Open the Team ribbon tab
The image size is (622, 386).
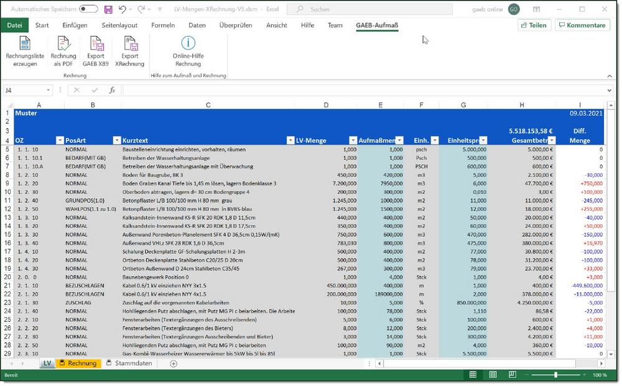[x=335, y=25]
